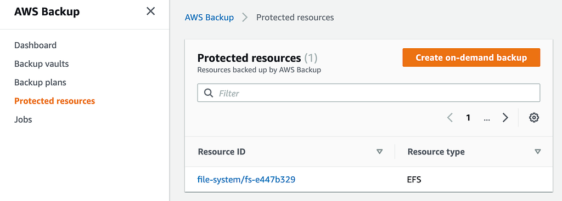Open the file-system/fs-e447b329 resource link
The width and height of the screenshot is (562, 201).
(246, 180)
